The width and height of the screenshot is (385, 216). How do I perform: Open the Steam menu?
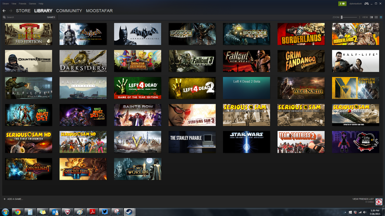coord(6,4)
